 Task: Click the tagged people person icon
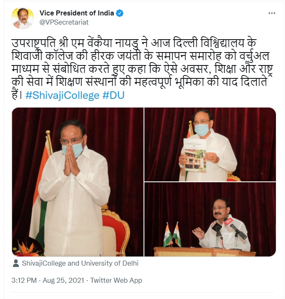coord(16,263)
